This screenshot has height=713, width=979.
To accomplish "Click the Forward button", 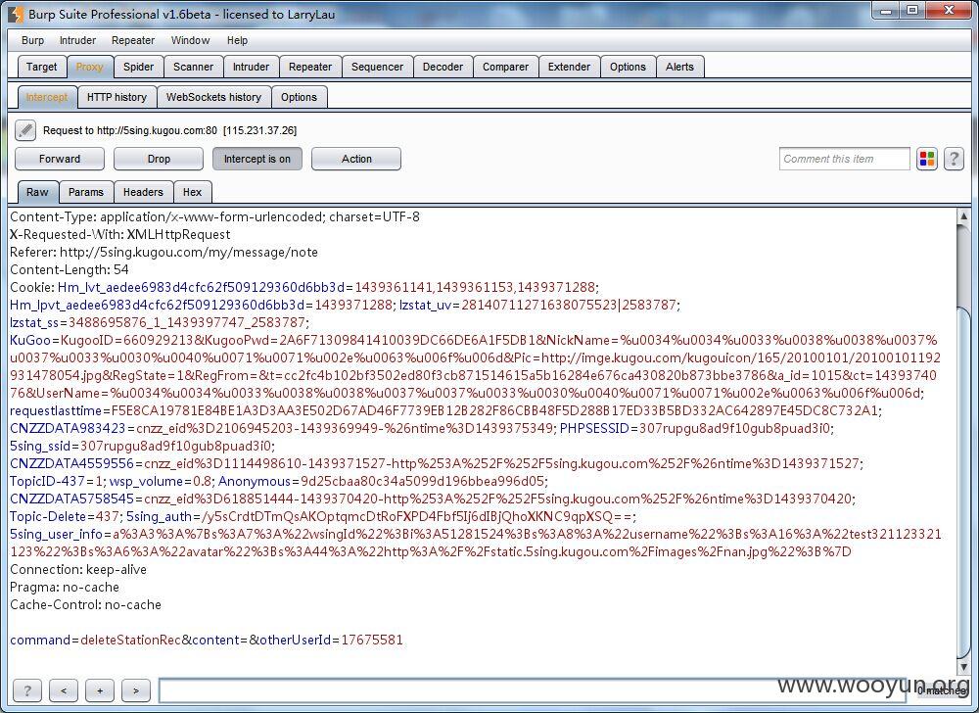I will 60,159.
